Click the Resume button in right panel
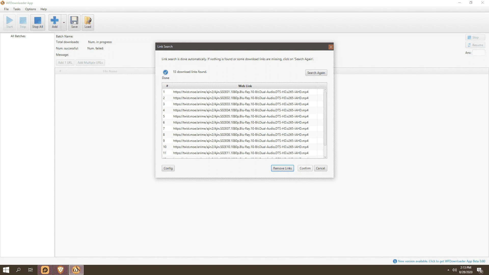 click(x=475, y=45)
